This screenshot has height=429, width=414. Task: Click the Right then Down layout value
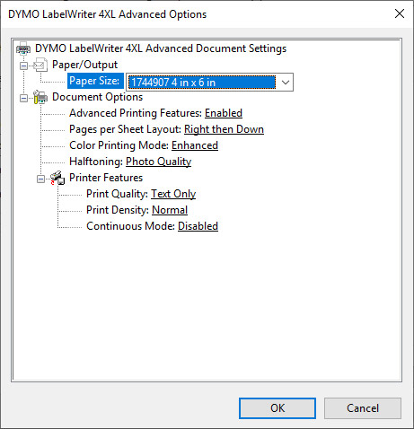point(224,129)
